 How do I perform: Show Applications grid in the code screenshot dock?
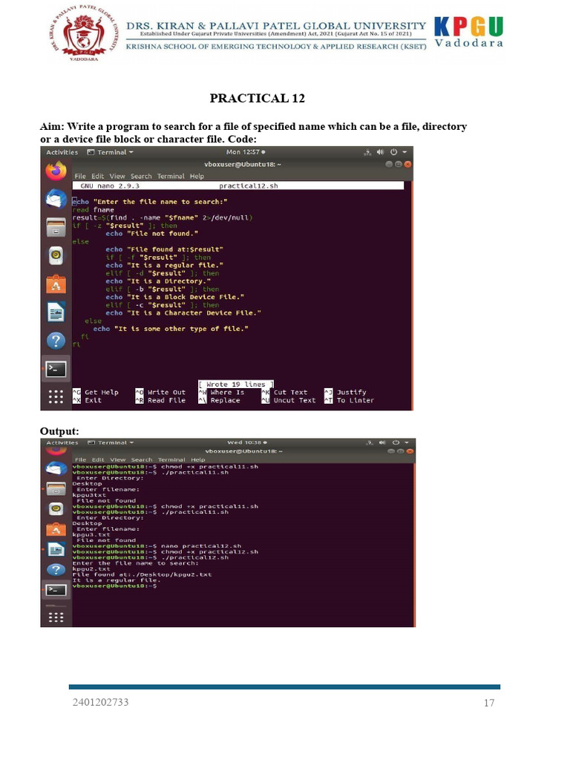56,396
